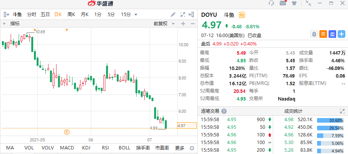Click the 买 buy button
This screenshot has width=348, height=154.
click(x=323, y=34)
